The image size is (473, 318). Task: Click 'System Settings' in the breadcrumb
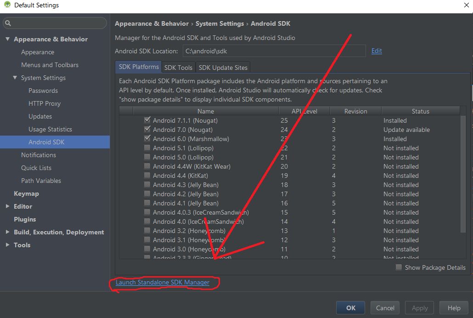click(x=220, y=23)
